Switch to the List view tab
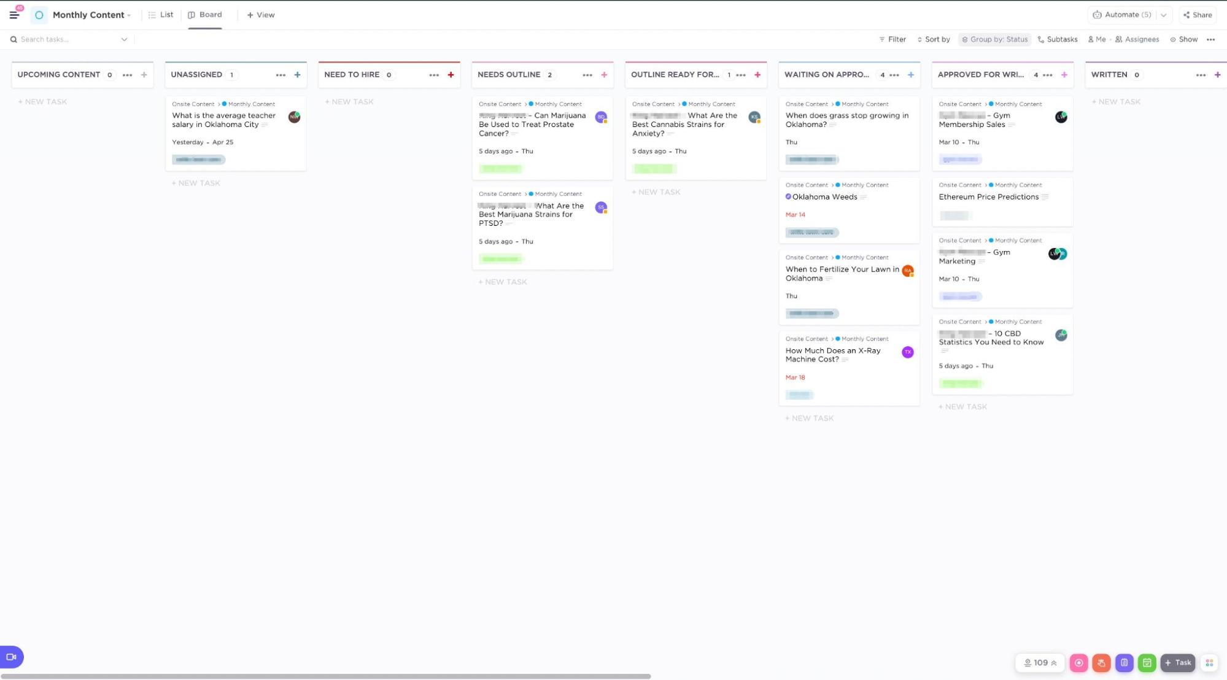Image resolution: width=1227 pixels, height=680 pixels. tap(161, 15)
